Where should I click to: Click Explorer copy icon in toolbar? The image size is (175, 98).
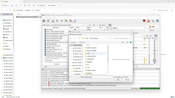click(16, 5)
